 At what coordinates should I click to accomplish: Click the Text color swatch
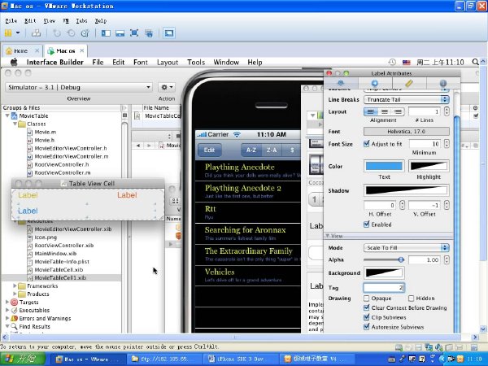click(384, 166)
